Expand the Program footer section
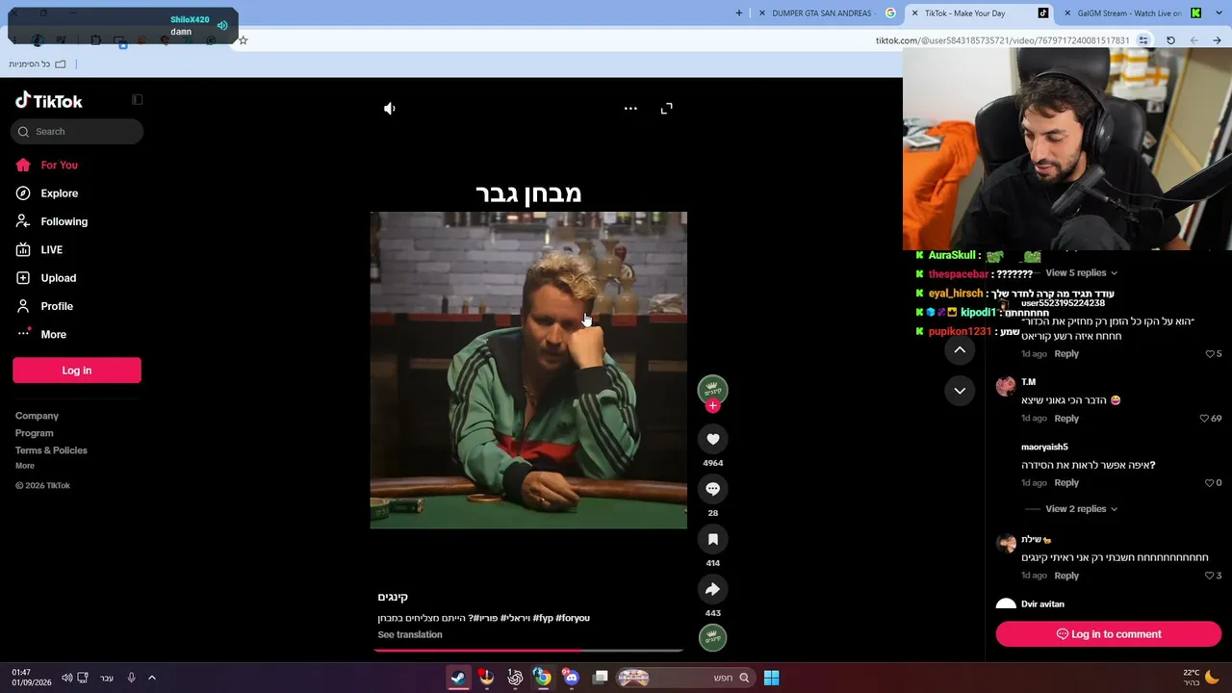 [x=35, y=433]
